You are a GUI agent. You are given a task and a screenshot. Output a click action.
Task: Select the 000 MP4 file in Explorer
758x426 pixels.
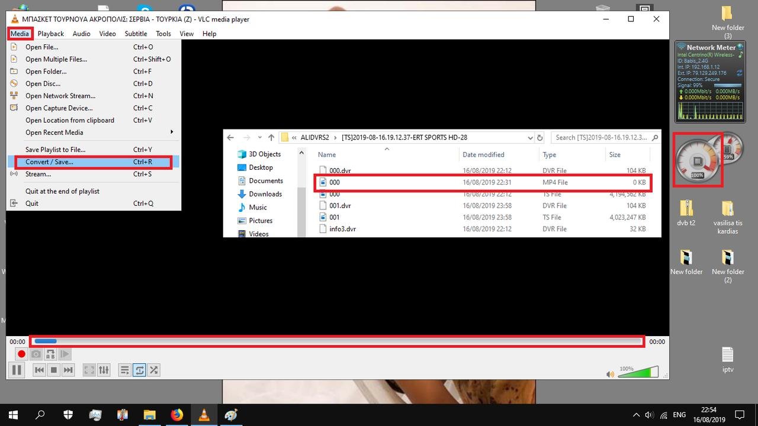pos(335,182)
